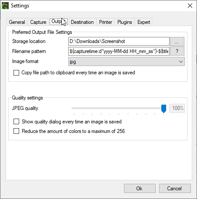Enable copy file path to clipboard
The height and width of the screenshot is (199, 197).
click(x=16, y=73)
